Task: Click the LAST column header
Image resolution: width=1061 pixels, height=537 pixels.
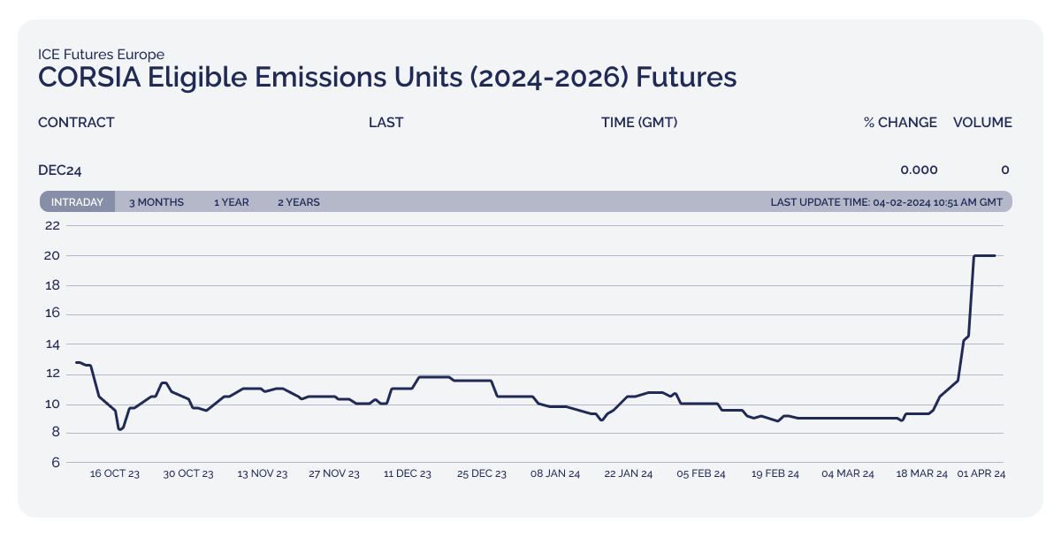Action: point(386,122)
